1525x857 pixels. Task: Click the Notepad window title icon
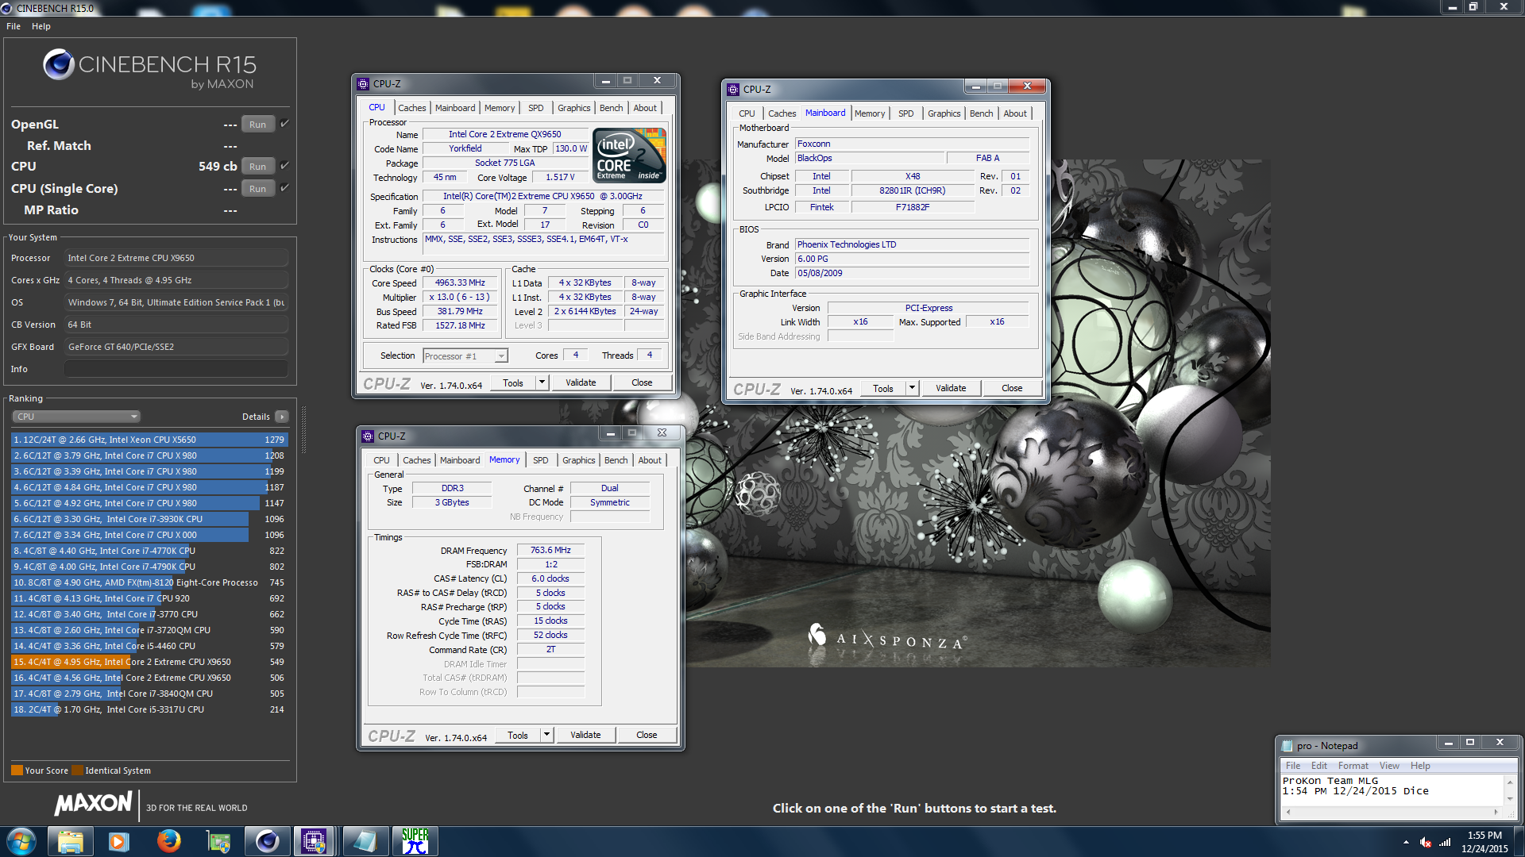pyautogui.click(x=1288, y=745)
